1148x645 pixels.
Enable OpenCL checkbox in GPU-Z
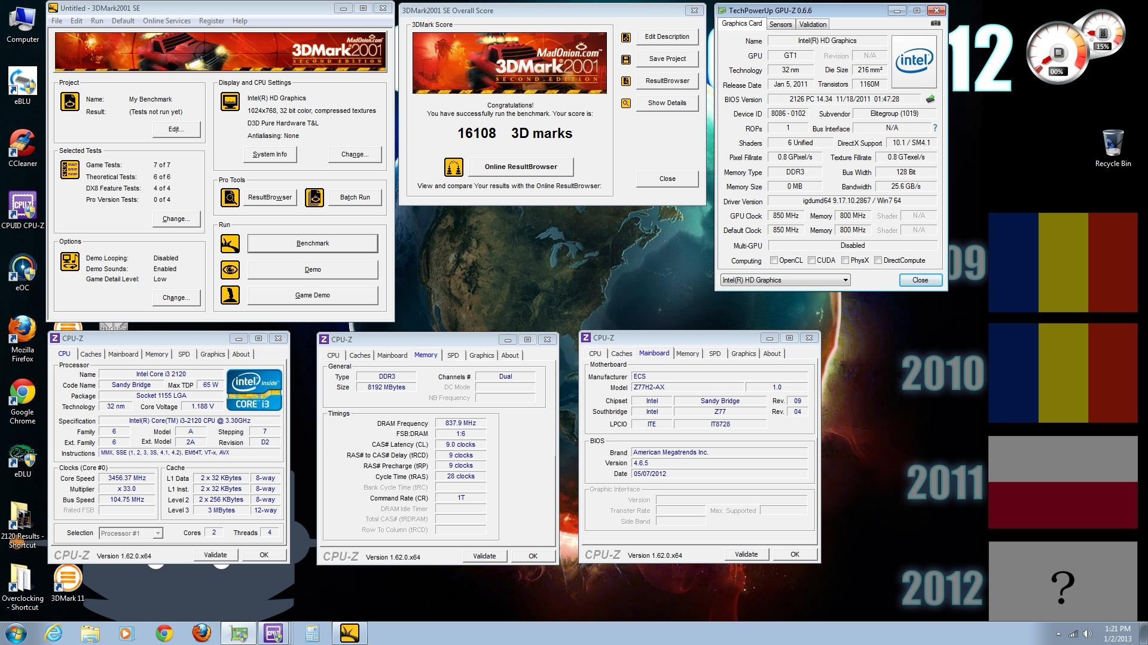tap(774, 260)
